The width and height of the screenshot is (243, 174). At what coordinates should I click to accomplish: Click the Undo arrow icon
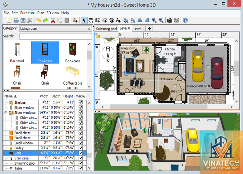coord(39,20)
